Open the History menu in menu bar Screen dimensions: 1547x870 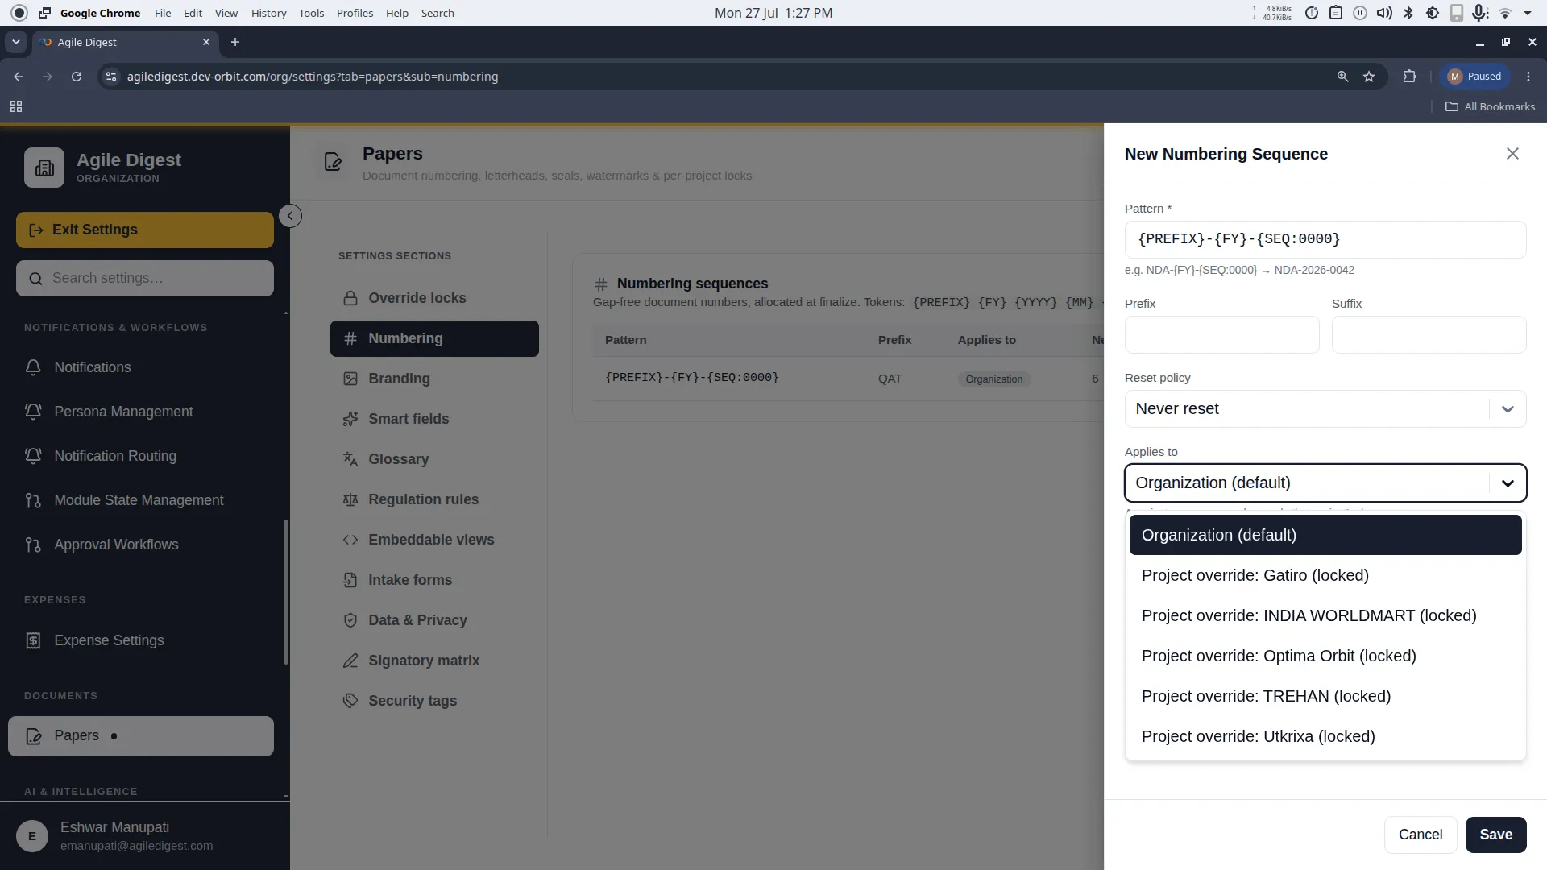(268, 13)
